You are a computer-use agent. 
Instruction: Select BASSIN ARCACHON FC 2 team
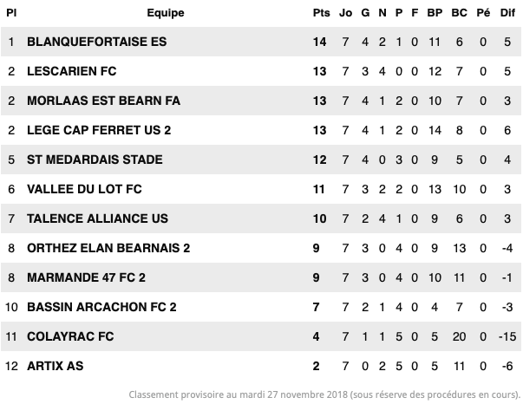101,307
